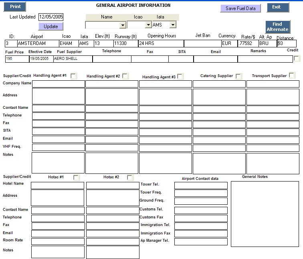
Task: Click Handling Agent #3 Contact Name field
Action: (166, 109)
